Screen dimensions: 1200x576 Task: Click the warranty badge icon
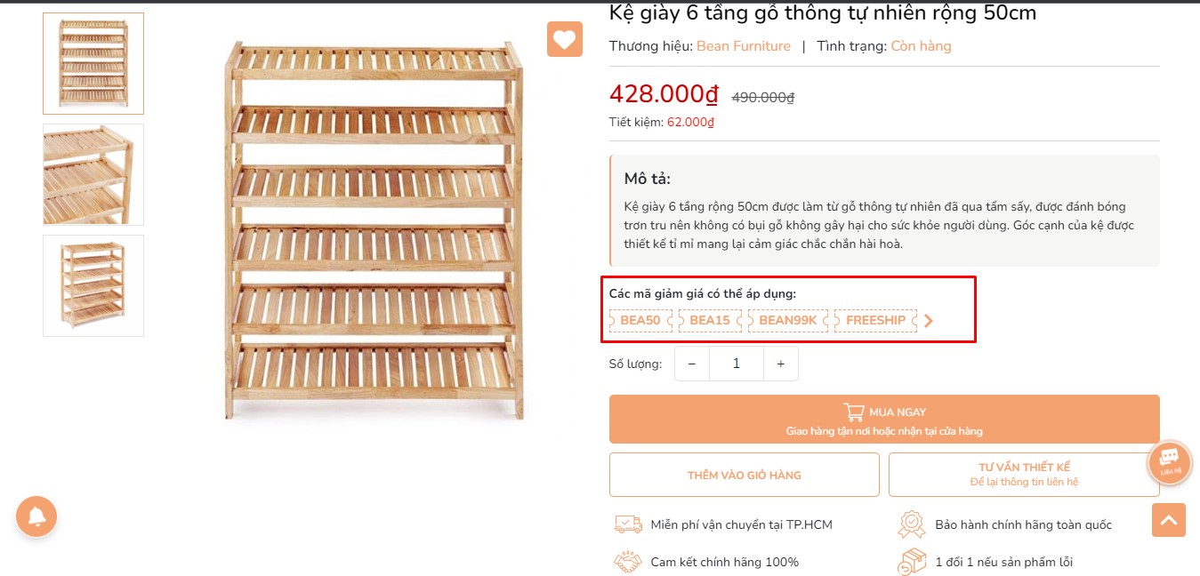(x=912, y=524)
